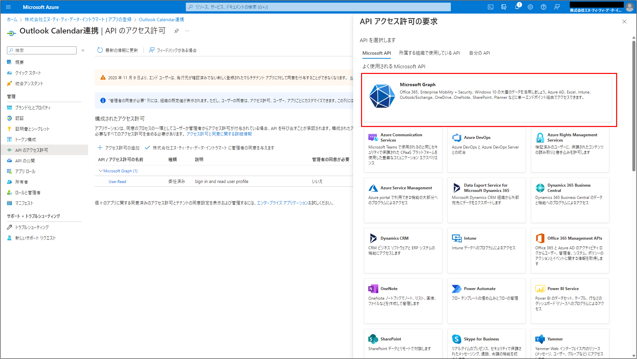This screenshot has height=359, width=637.
Task: Grant admin consent for 株式会社エヌ・ティ・ティ・データ
Action: click(x=210, y=148)
